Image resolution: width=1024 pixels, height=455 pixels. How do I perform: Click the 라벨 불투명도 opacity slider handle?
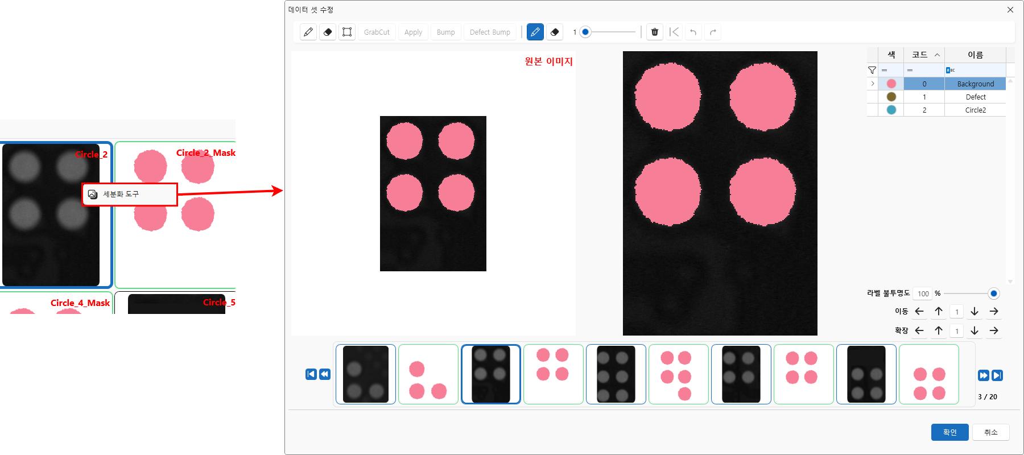point(993,293)
